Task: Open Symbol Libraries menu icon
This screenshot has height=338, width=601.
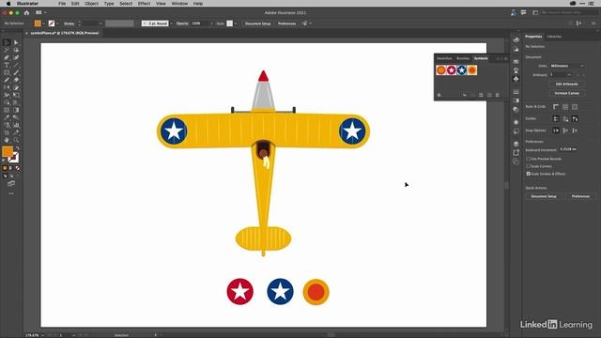Action: [x=439, y=95]
